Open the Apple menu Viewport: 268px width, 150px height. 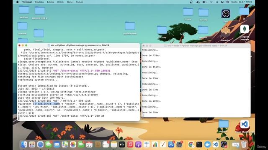[x=17, y=2]
